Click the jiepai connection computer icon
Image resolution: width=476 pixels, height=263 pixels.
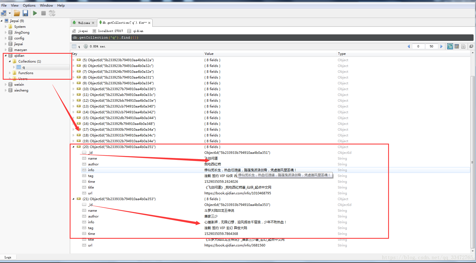coord(6,21)
